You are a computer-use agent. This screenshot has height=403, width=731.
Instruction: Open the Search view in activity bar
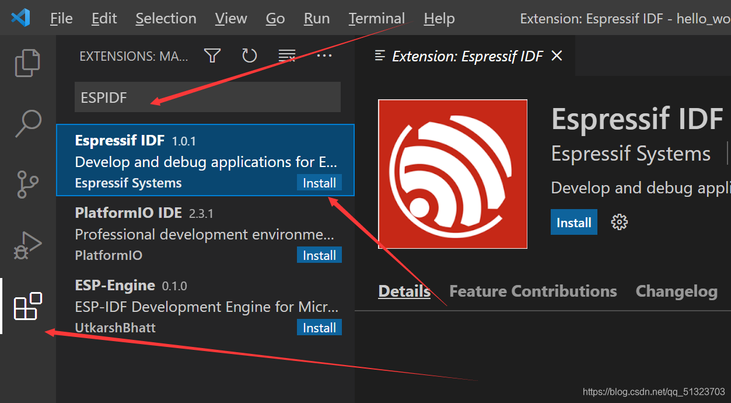coord(27,123)
